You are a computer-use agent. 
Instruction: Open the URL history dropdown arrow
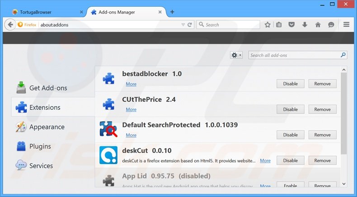183,25
